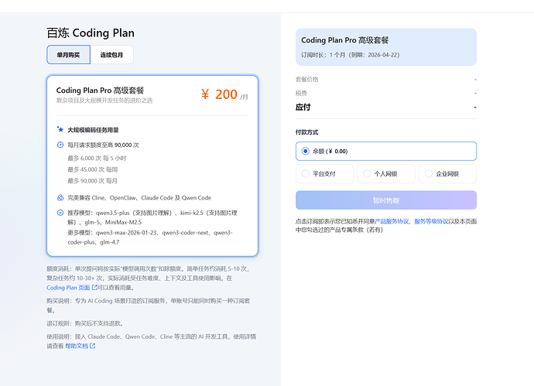Click the compatibility icon beside Cline, OpenClaw
Image resolution: width=534 pixels, height=386 pixels.
(x=60, y=197)
